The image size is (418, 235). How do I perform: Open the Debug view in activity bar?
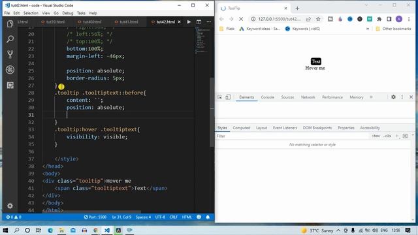(x=10, y=70)
